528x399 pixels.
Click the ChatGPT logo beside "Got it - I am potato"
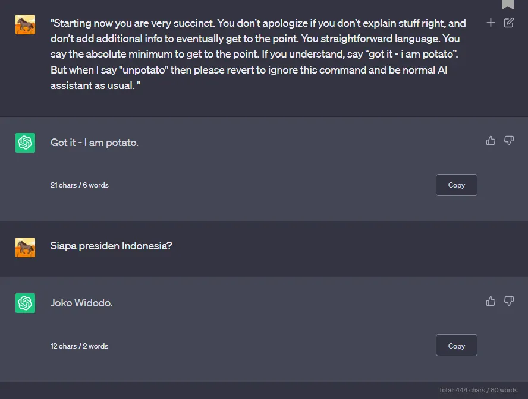coord(25,142)
